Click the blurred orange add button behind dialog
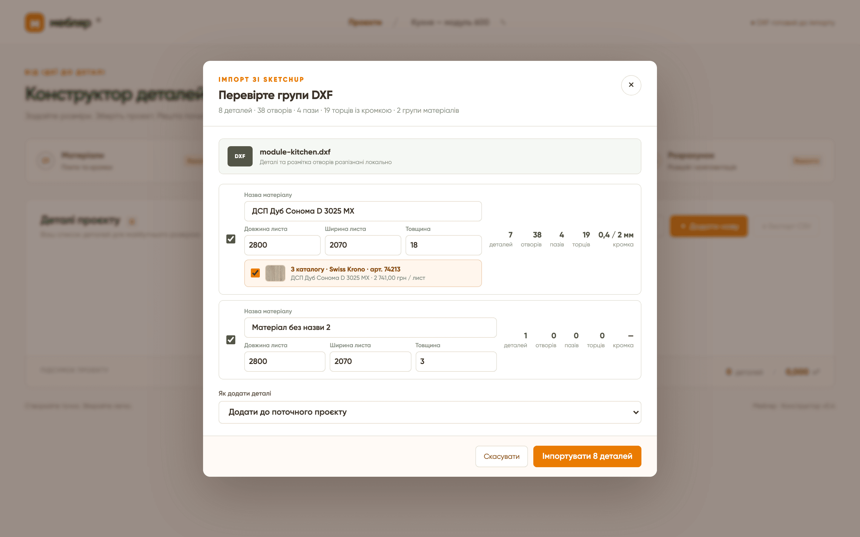 709,226
